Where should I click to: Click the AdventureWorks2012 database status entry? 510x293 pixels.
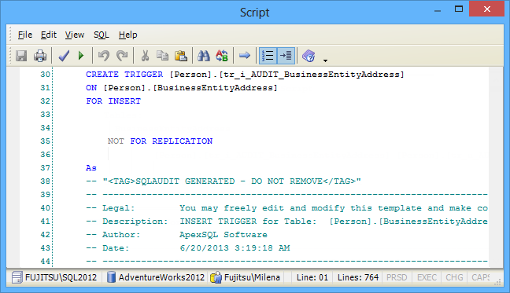coord(161,278)
